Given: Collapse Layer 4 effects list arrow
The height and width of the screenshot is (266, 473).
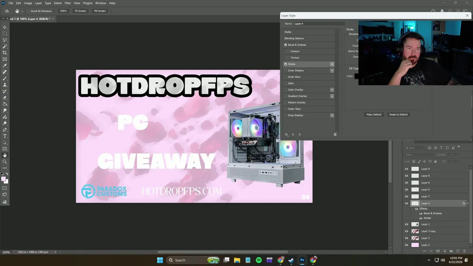Looking at the screenshot, I should point(468,203).
